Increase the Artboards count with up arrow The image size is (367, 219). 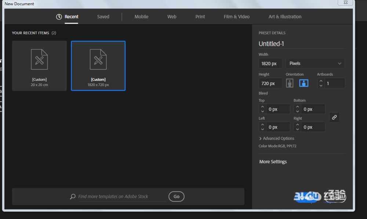coord(321,81)
